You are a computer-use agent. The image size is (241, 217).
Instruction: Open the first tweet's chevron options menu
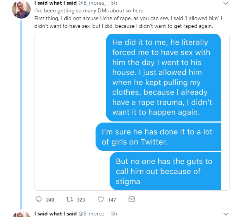tap(227, 3)
